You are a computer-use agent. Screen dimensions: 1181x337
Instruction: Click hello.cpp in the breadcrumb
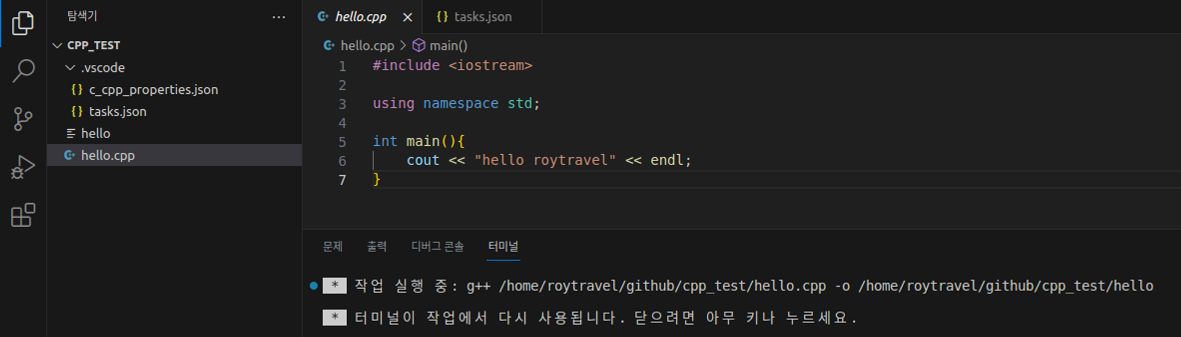(367, 45)
